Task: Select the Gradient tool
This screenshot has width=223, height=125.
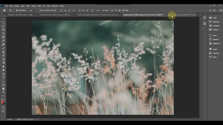Action: tap(3, 63)
